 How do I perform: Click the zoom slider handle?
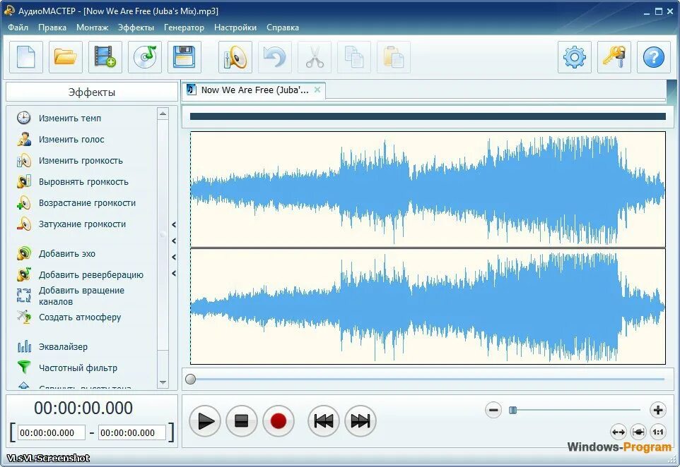(513, 410)
